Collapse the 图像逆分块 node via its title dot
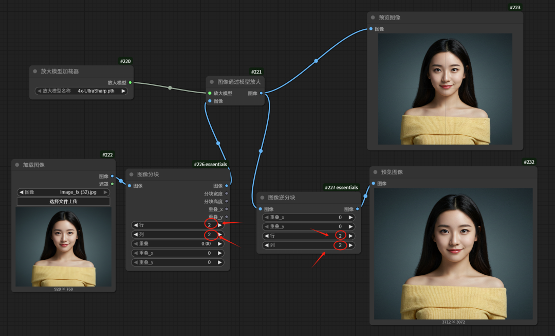Viewport: 555px width, 336px height. tap(262, 198)
